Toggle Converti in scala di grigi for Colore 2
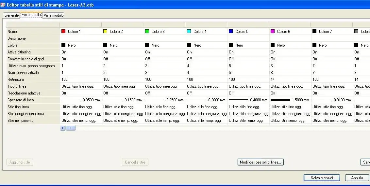 point(123,59)
